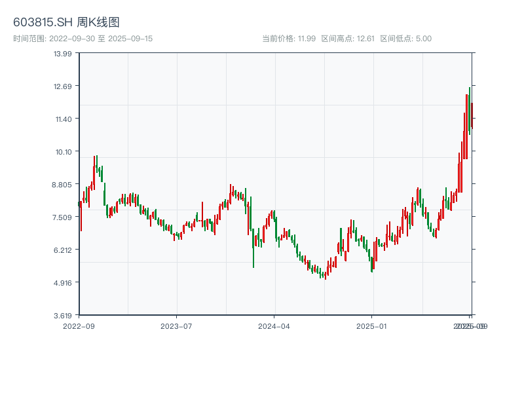
Task: Click the x-axis date label 2025-01
Action: coord(371,326)
